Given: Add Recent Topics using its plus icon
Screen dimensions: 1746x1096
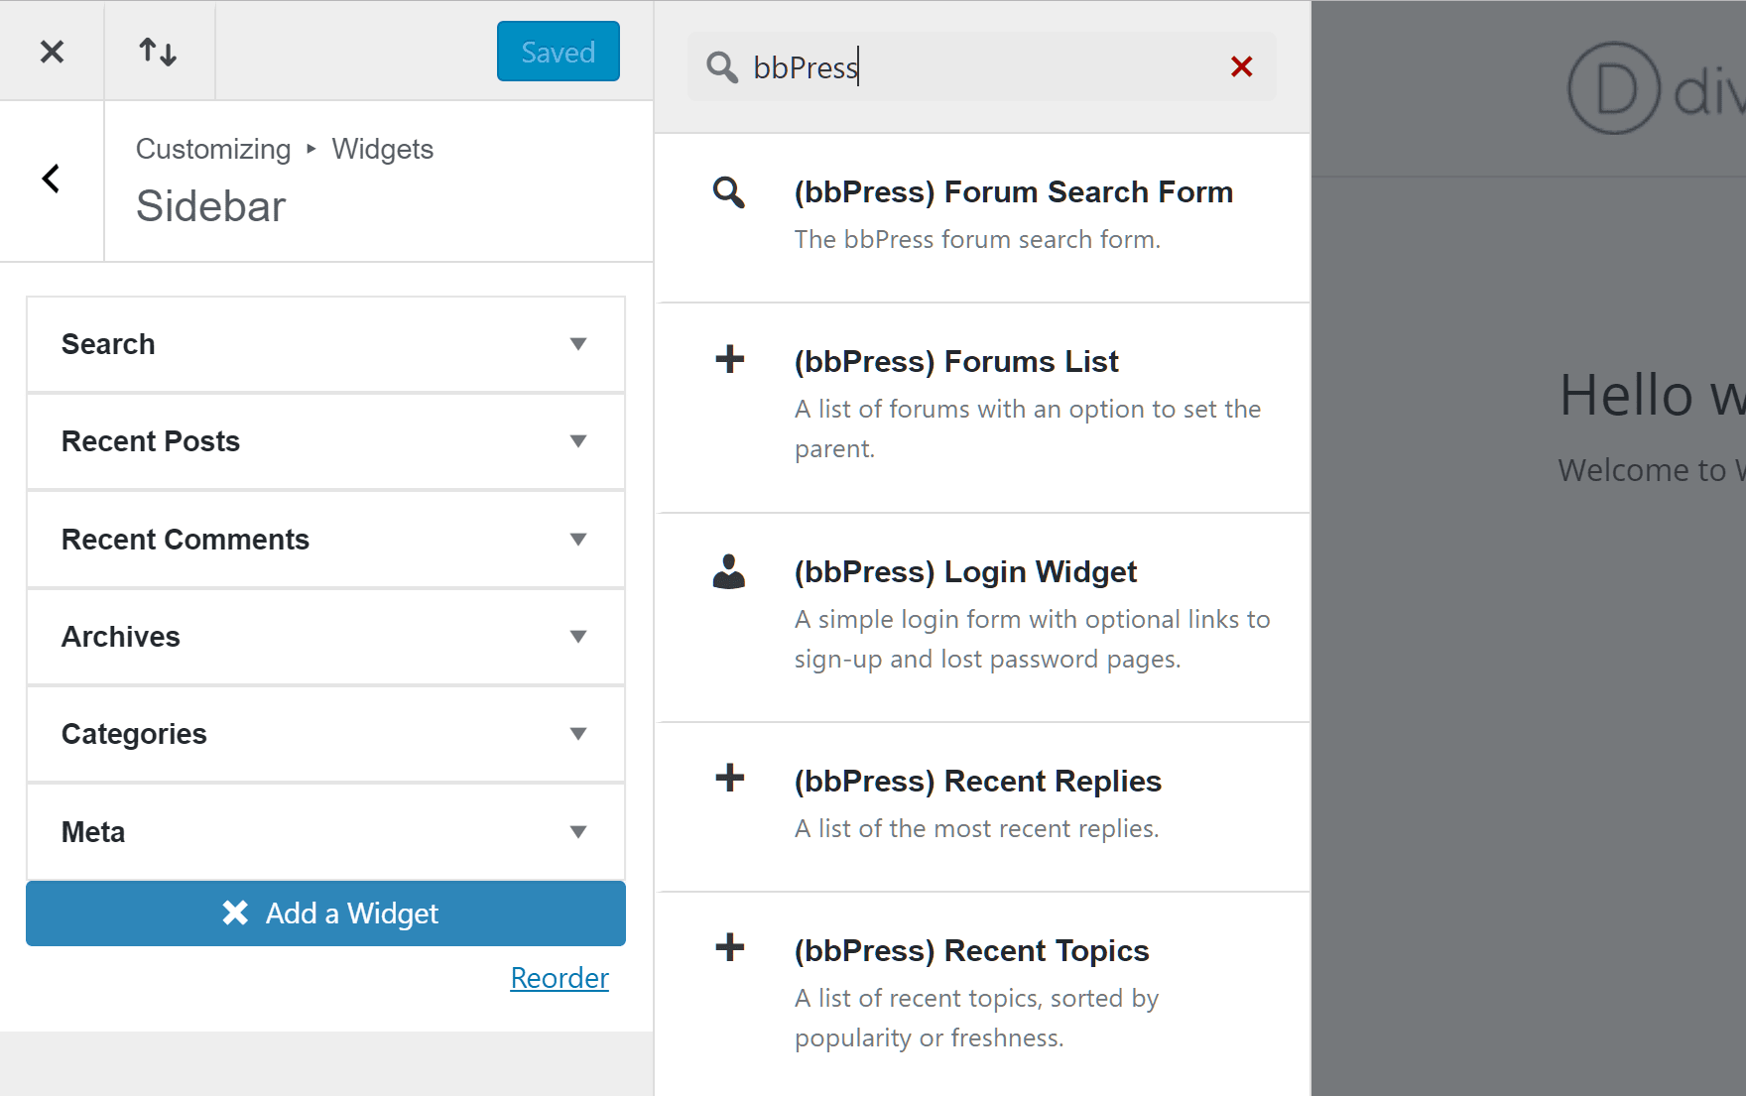Looking at the screenshot, I should (729, 947).
